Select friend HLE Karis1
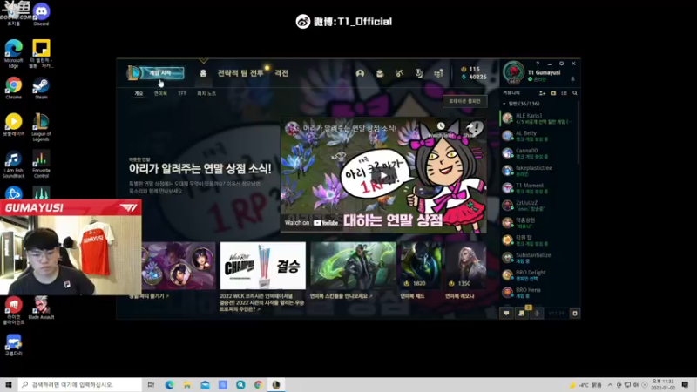This screenshot has width=697, height=392. [x=539, y=118]
